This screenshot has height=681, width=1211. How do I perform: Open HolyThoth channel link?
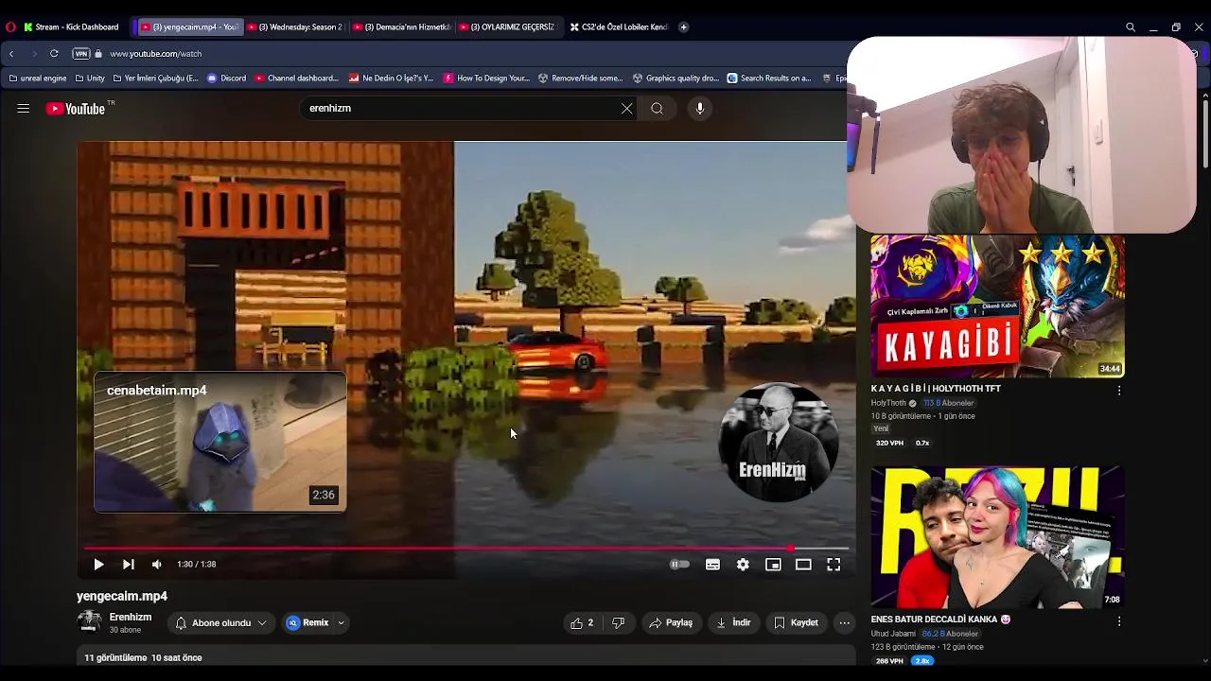coord(888,403)
